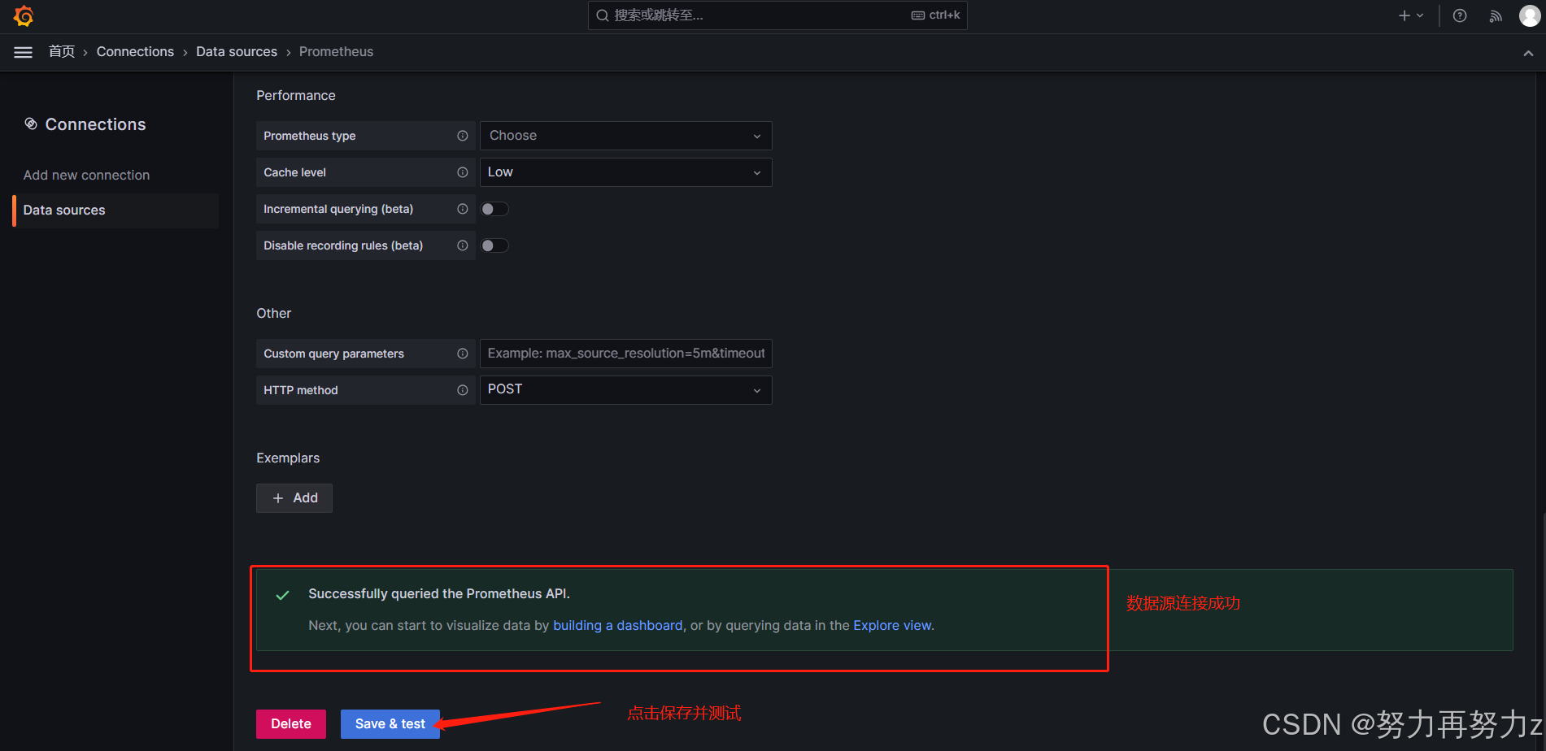Click the Cache level label
The width and height of the screenshot is (1546, 751).
click(294, 172)
